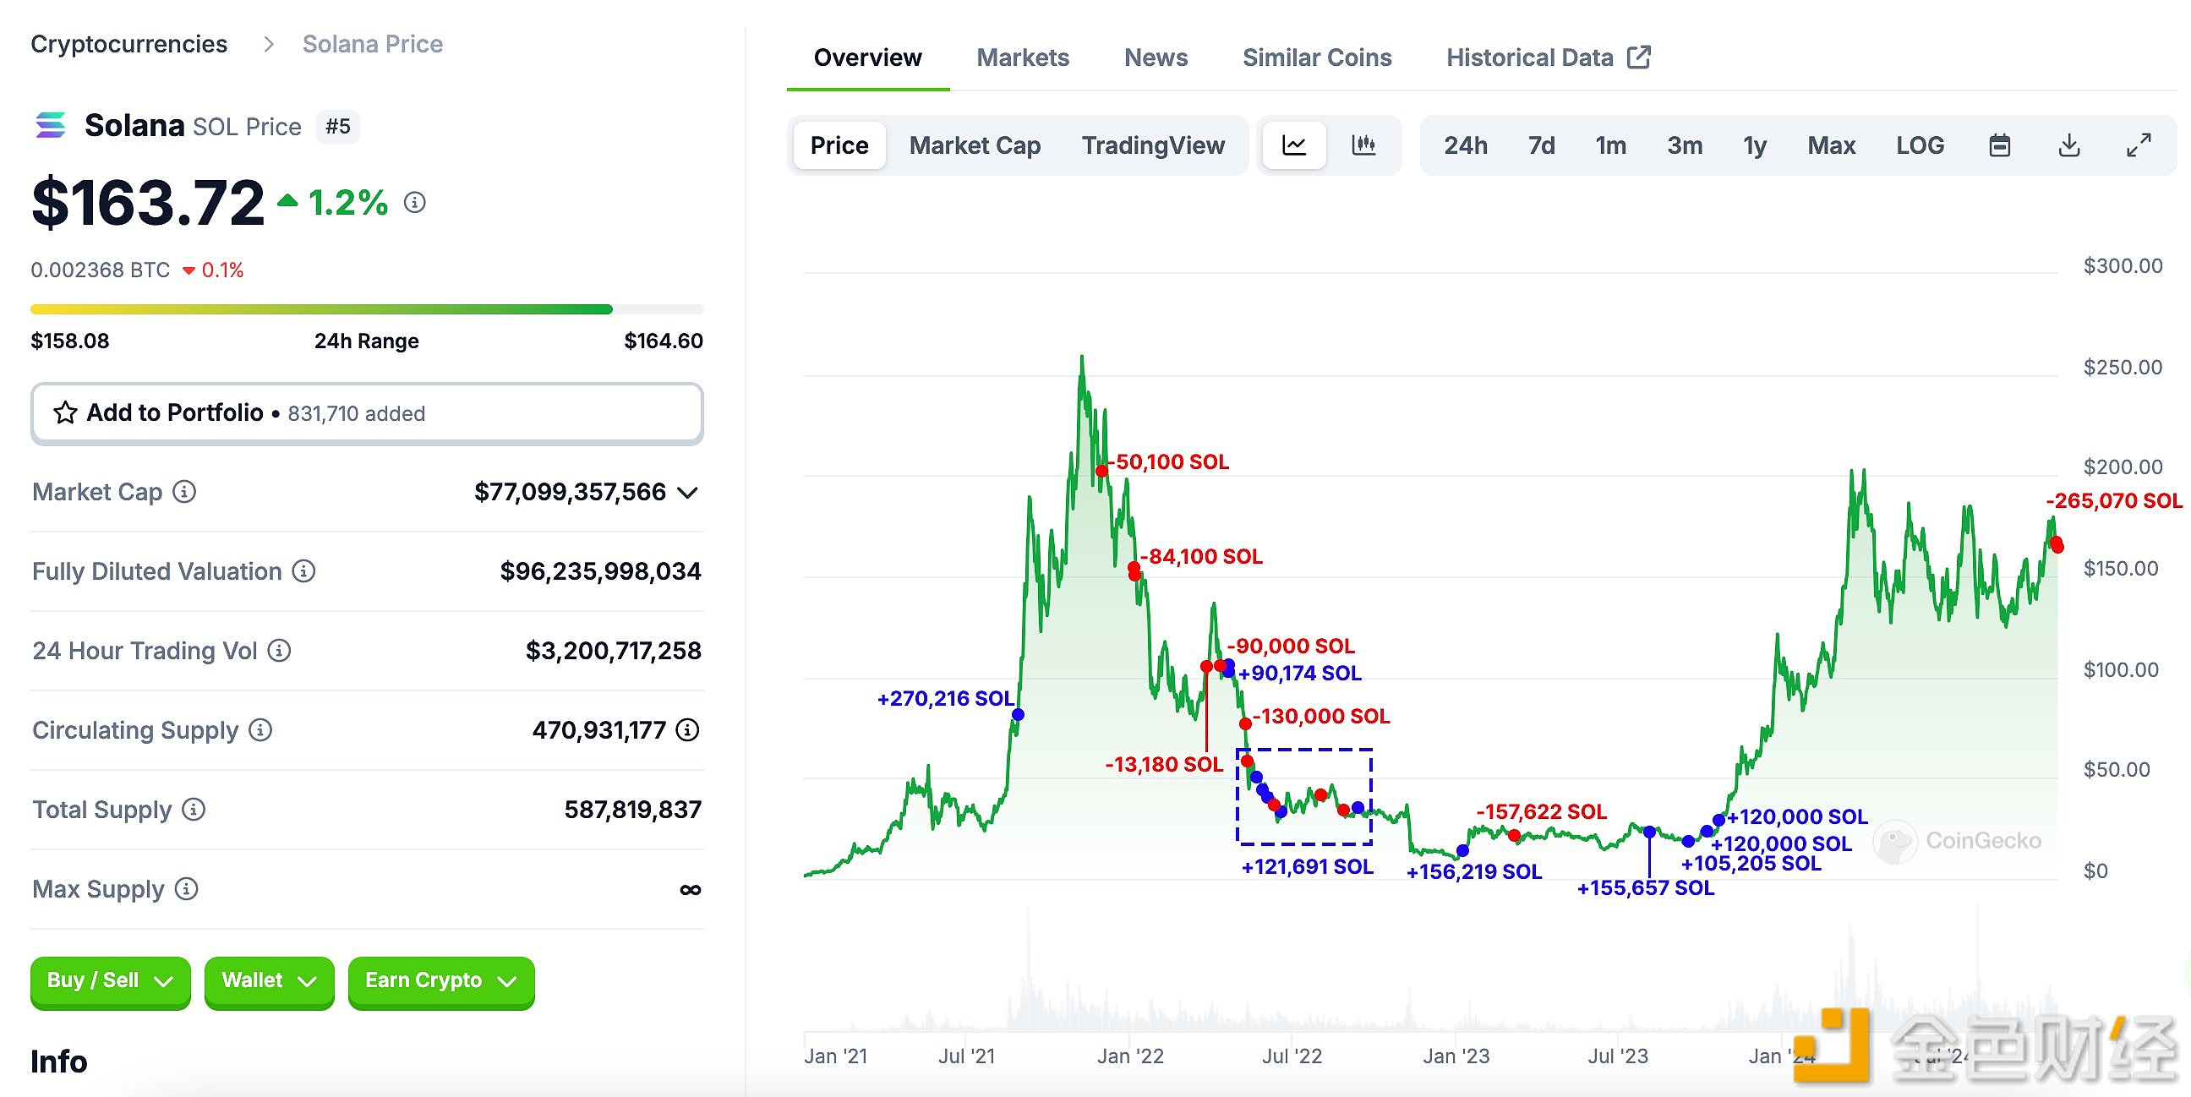Click the 24h Range progress bar
This screenshot has height=1097, width=2191.
coord(367,308)
